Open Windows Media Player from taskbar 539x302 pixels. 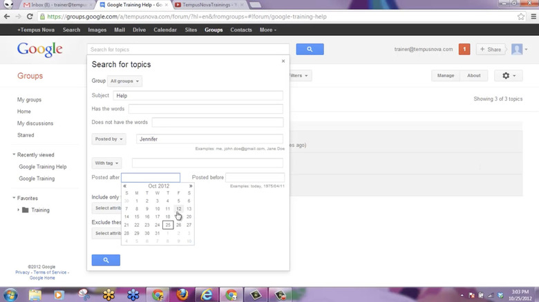[59, 295]
